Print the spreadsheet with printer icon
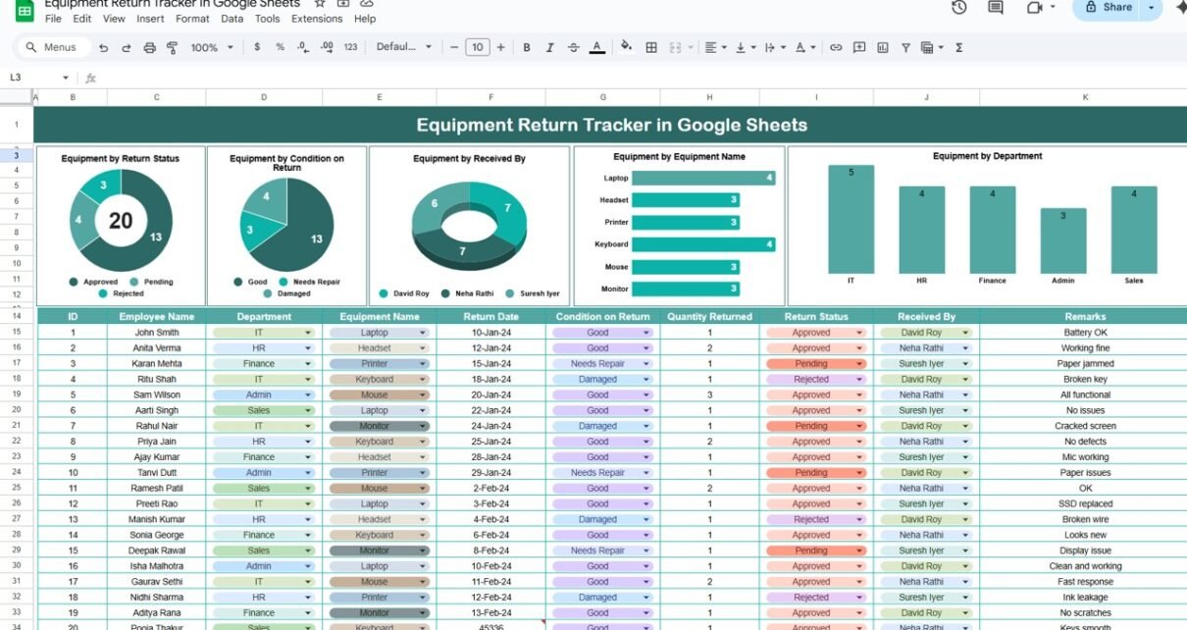Screen dimensions: 1187x630 pos(150,47)
